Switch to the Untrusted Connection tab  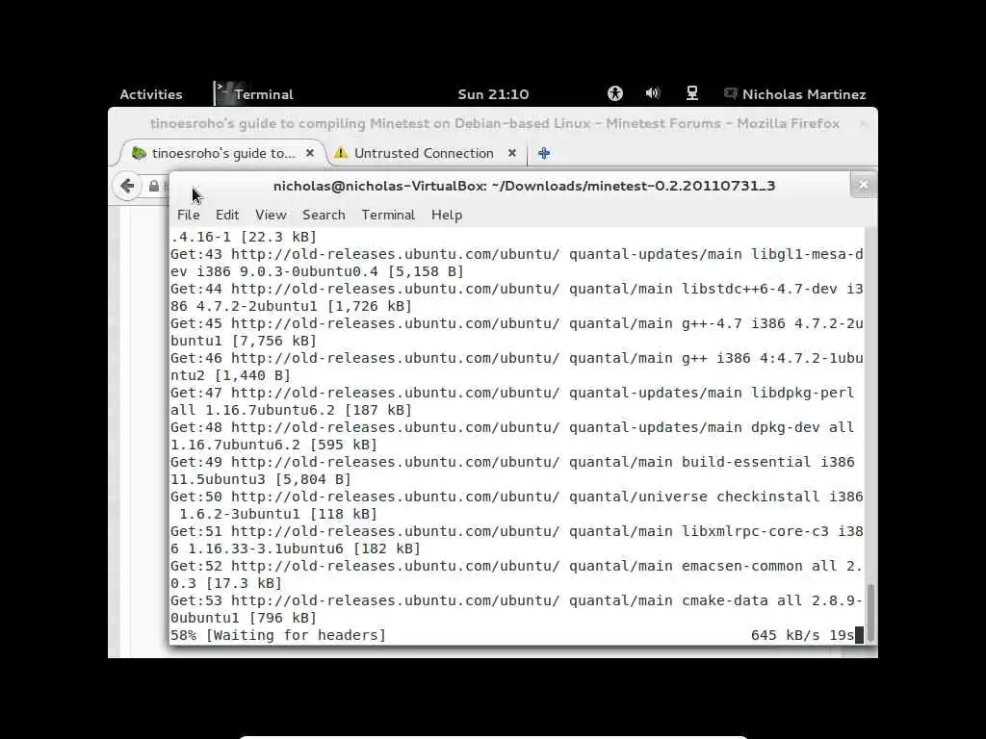(x=424, y=153)
